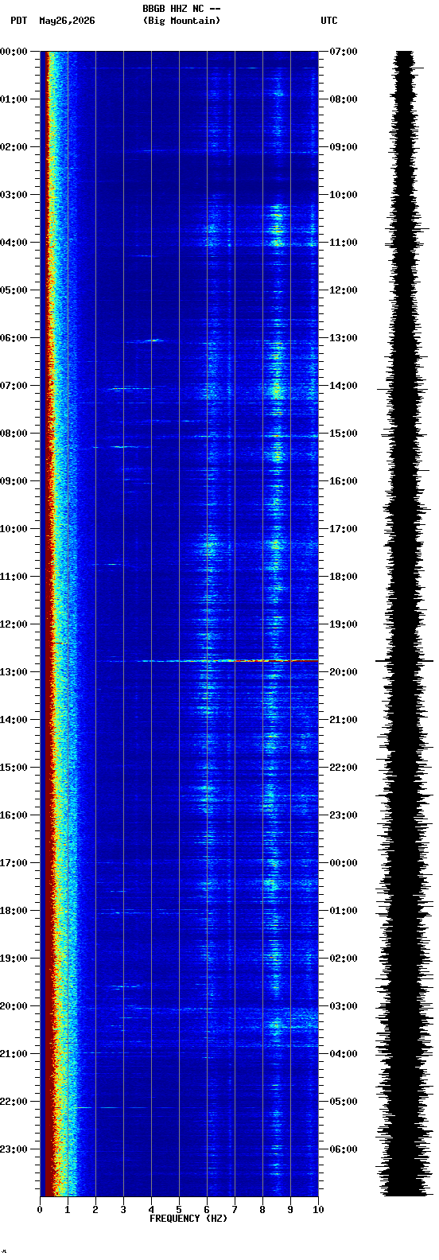Click frequency axis tick label '10'
The width and height of the screenshot is (439, 1260).
(318, 1210)
